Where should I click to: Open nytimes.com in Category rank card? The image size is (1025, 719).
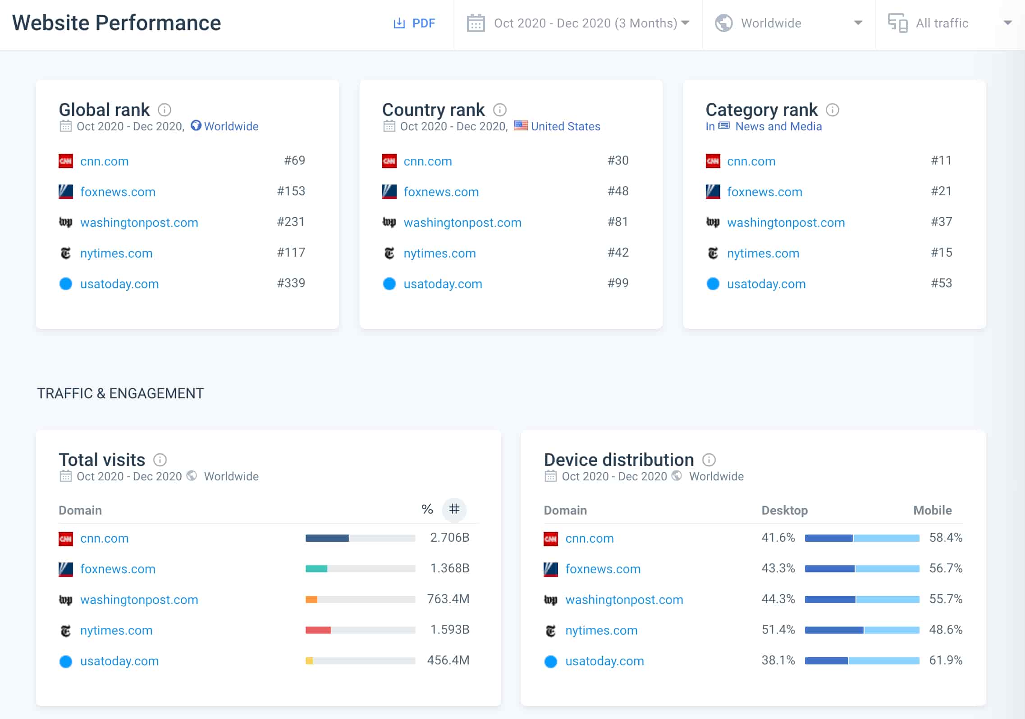[x=763, y=253]
